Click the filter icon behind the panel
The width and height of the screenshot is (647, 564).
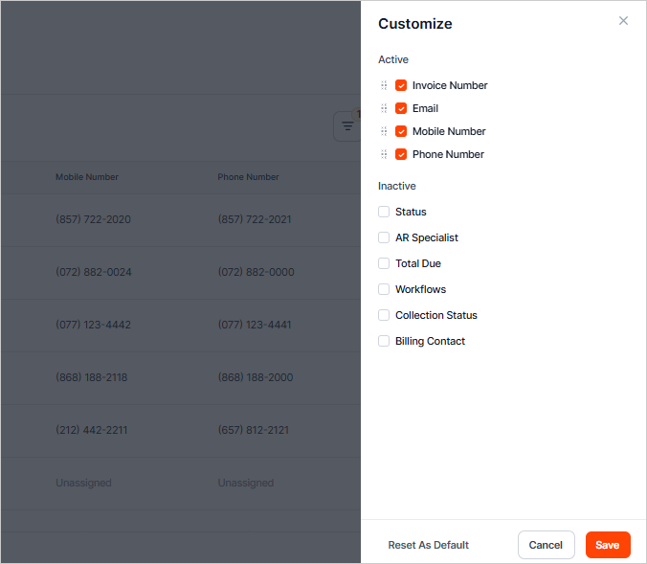tap(347, 126)
